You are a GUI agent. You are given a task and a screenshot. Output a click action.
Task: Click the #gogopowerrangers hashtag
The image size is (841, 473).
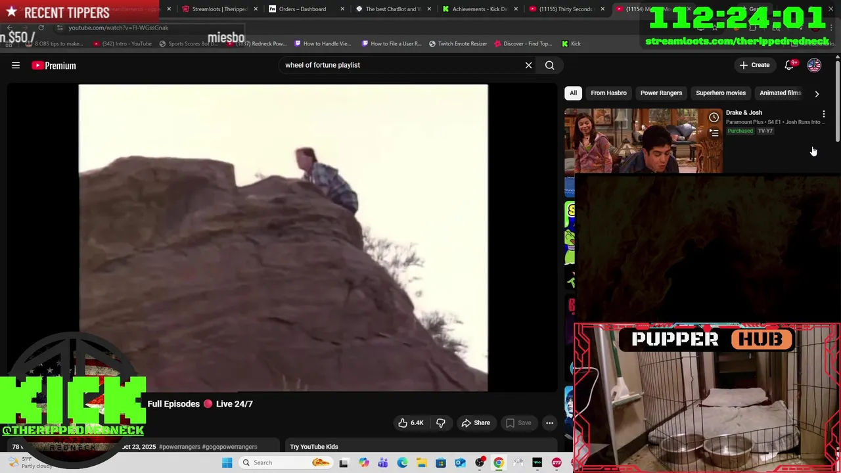pos(229,447)
